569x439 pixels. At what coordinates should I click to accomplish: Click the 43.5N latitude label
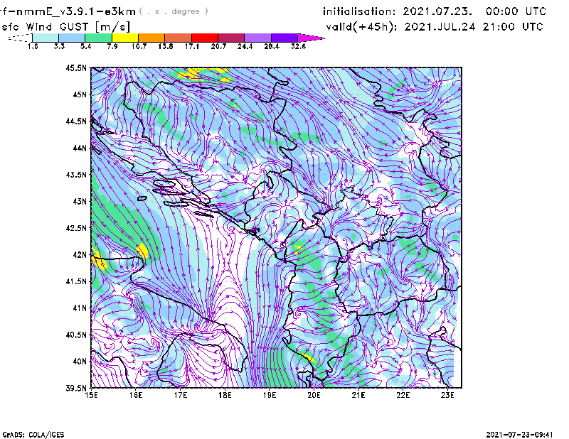(76, 175)
